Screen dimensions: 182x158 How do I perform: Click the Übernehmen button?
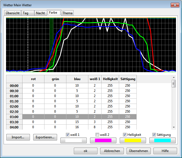(138, 151)
